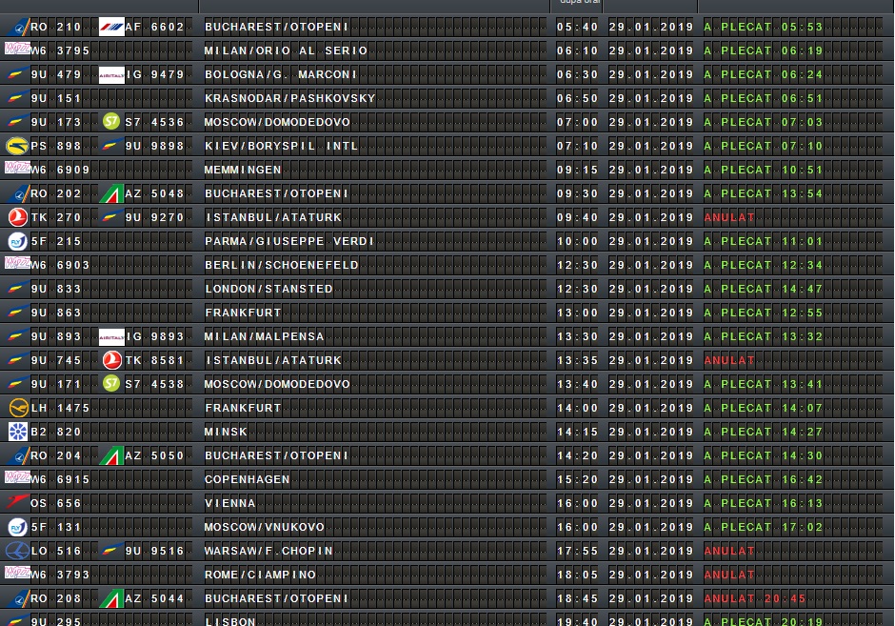Click the Air Moldova logo next to 9U 9516
This screenshot has width=895, height=626.
coord(111,551)
